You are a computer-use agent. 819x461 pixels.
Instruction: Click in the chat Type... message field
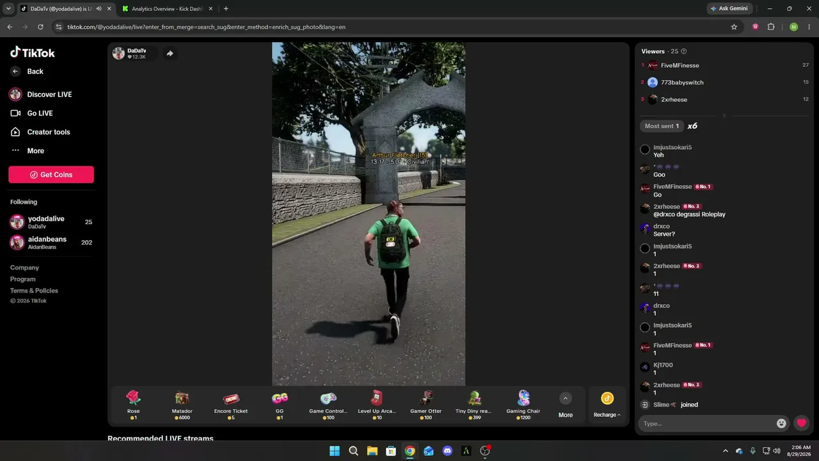coord(707,423)
